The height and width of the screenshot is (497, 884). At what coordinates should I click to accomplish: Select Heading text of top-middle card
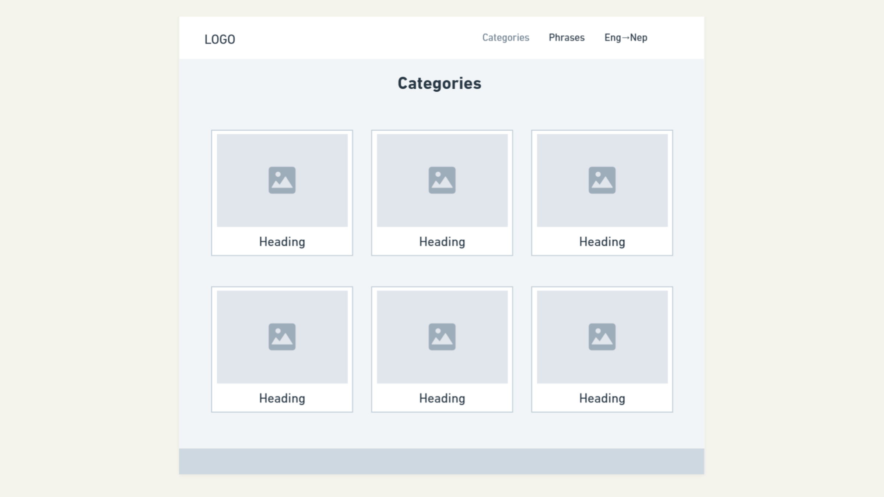tap(442, 242)
